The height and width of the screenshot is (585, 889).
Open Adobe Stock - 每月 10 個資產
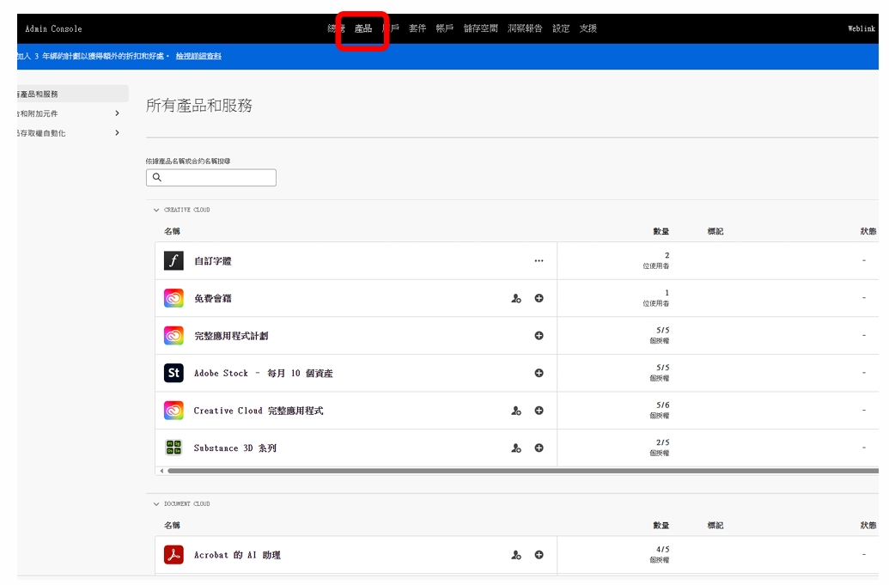[263, 374]
